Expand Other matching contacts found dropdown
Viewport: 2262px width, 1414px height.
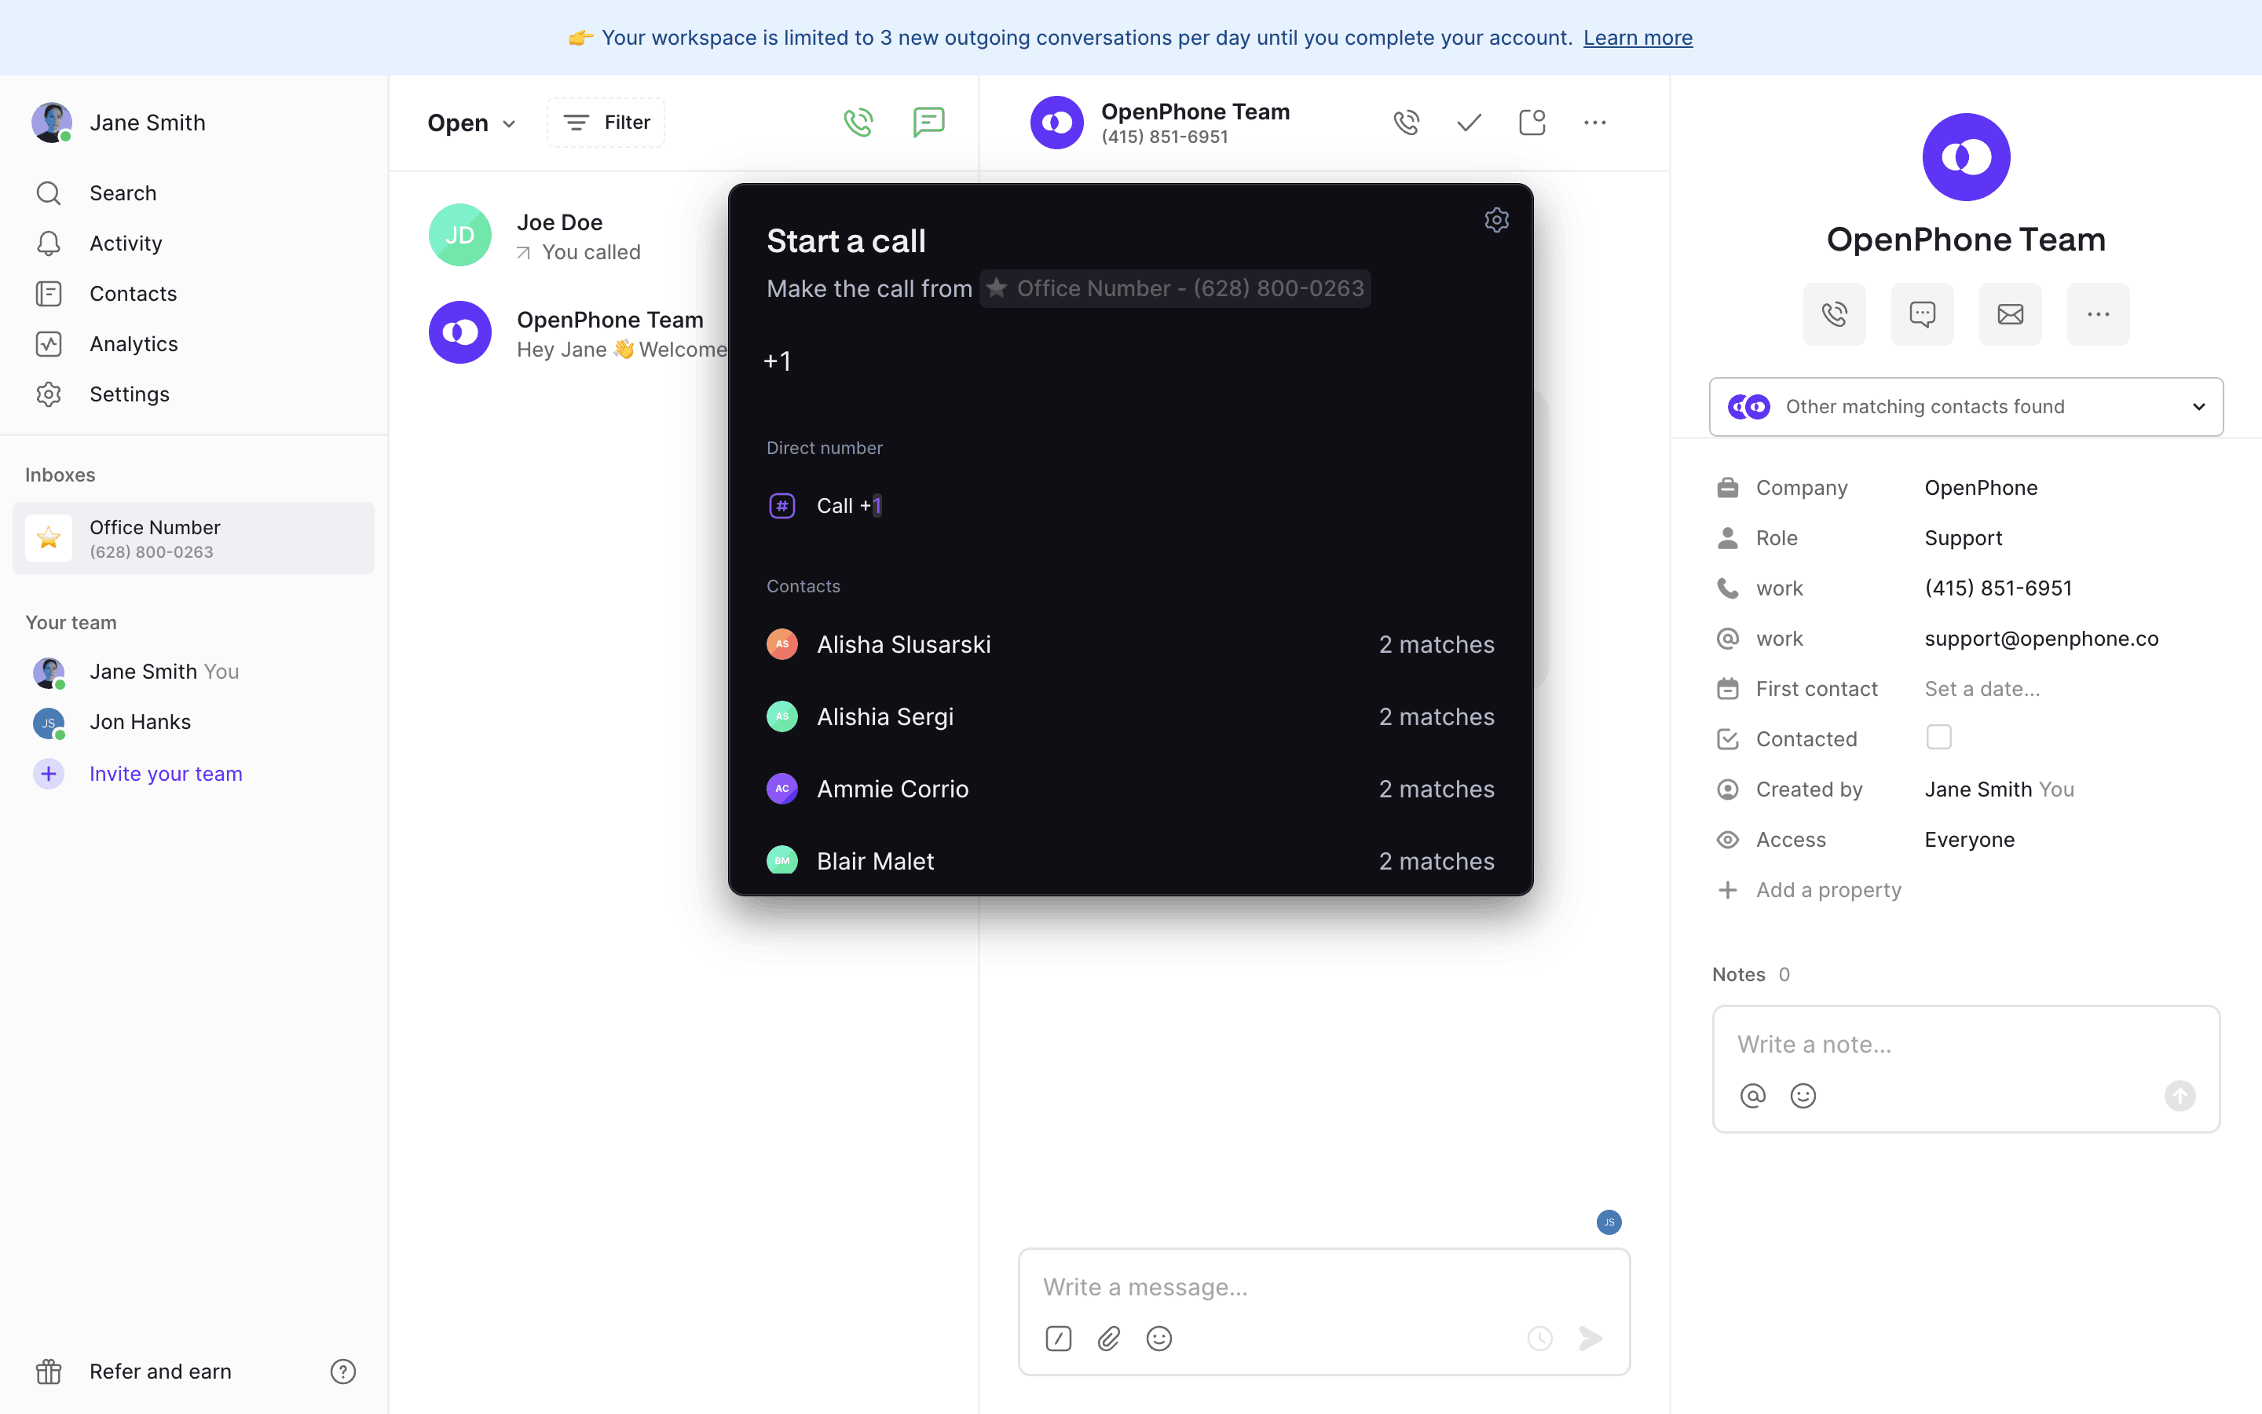click(1966, 407)
